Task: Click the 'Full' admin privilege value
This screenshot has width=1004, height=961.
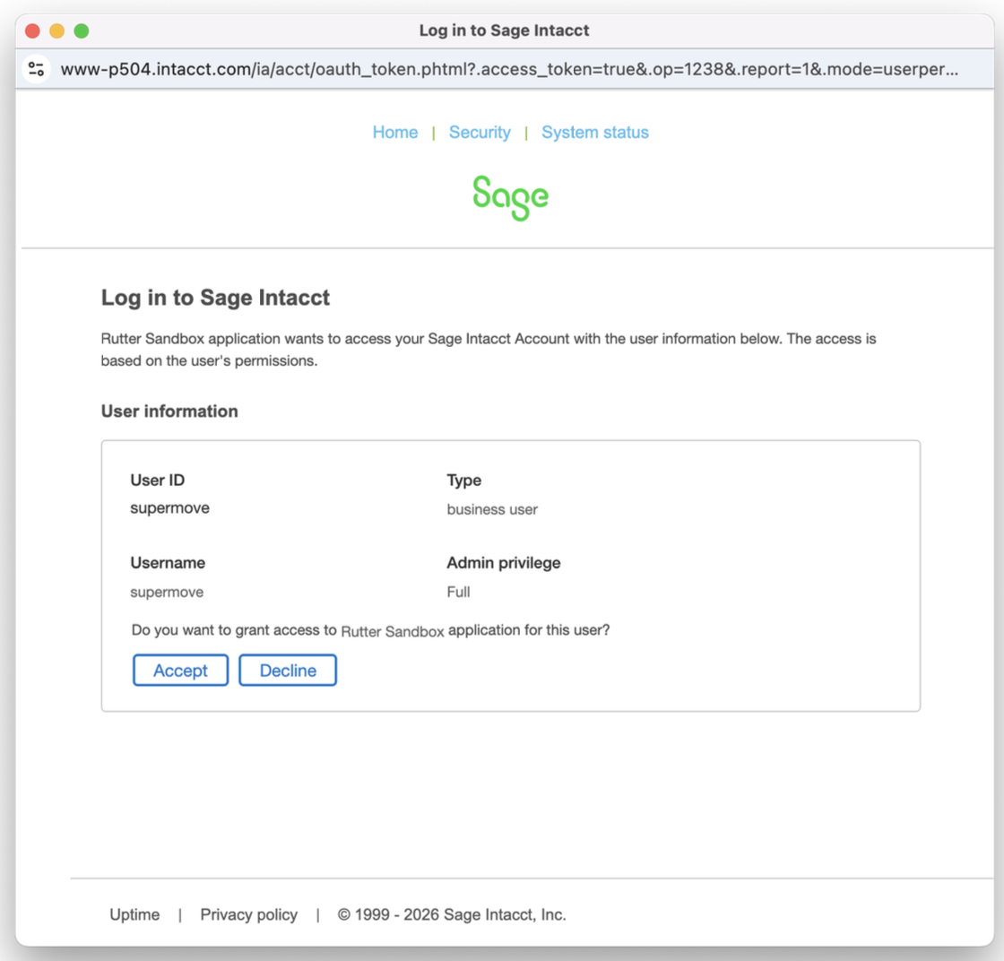Action: tap(458, 593)
